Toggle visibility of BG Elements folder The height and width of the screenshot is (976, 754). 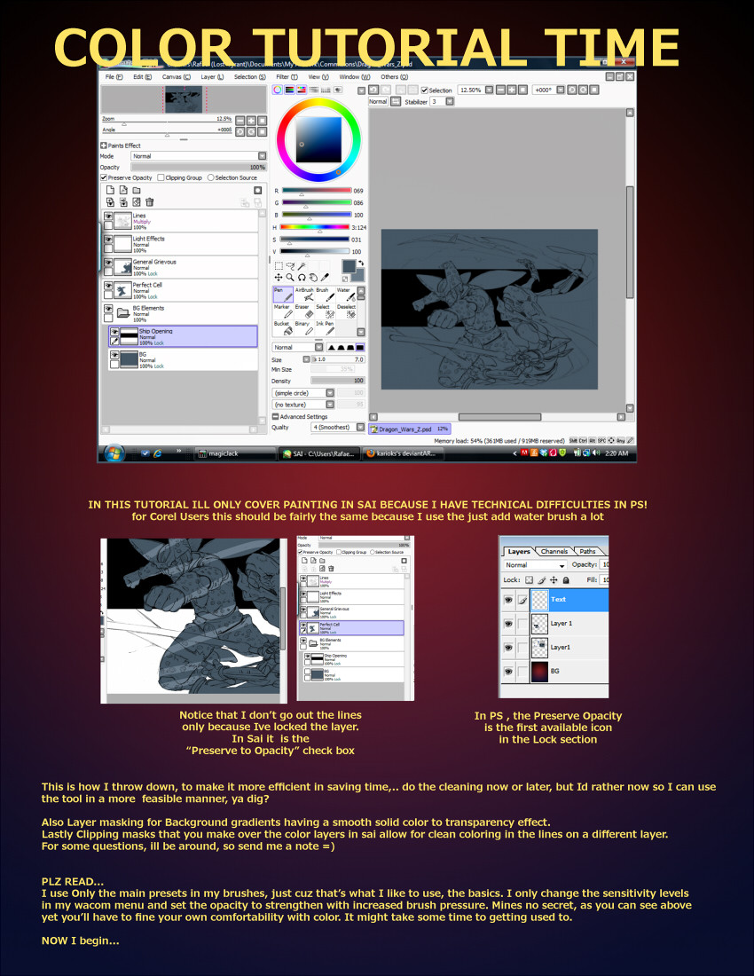pos(108,309)
